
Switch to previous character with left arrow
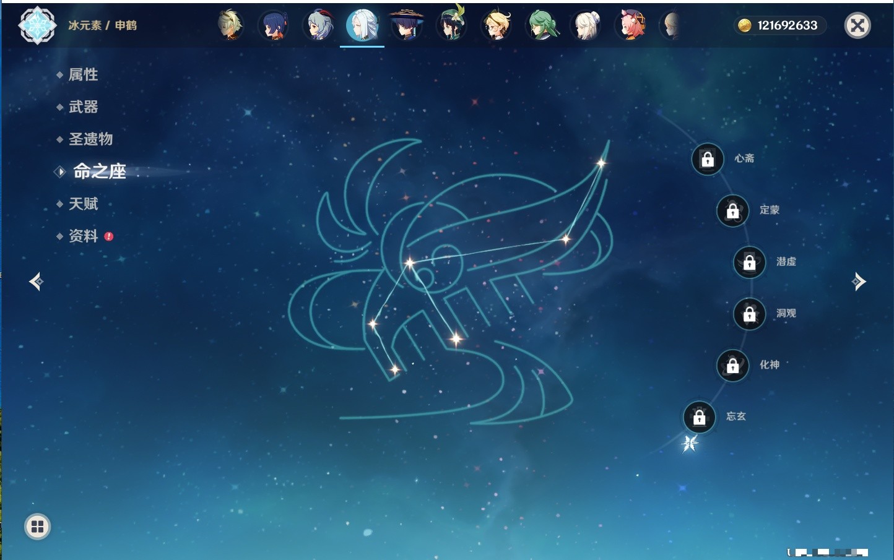point(36,282)
